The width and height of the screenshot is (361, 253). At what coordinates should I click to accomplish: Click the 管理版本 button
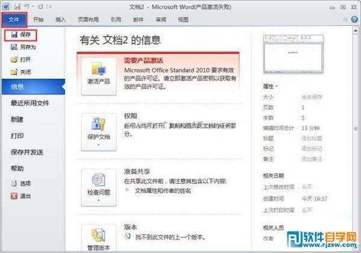coord(99,238)
